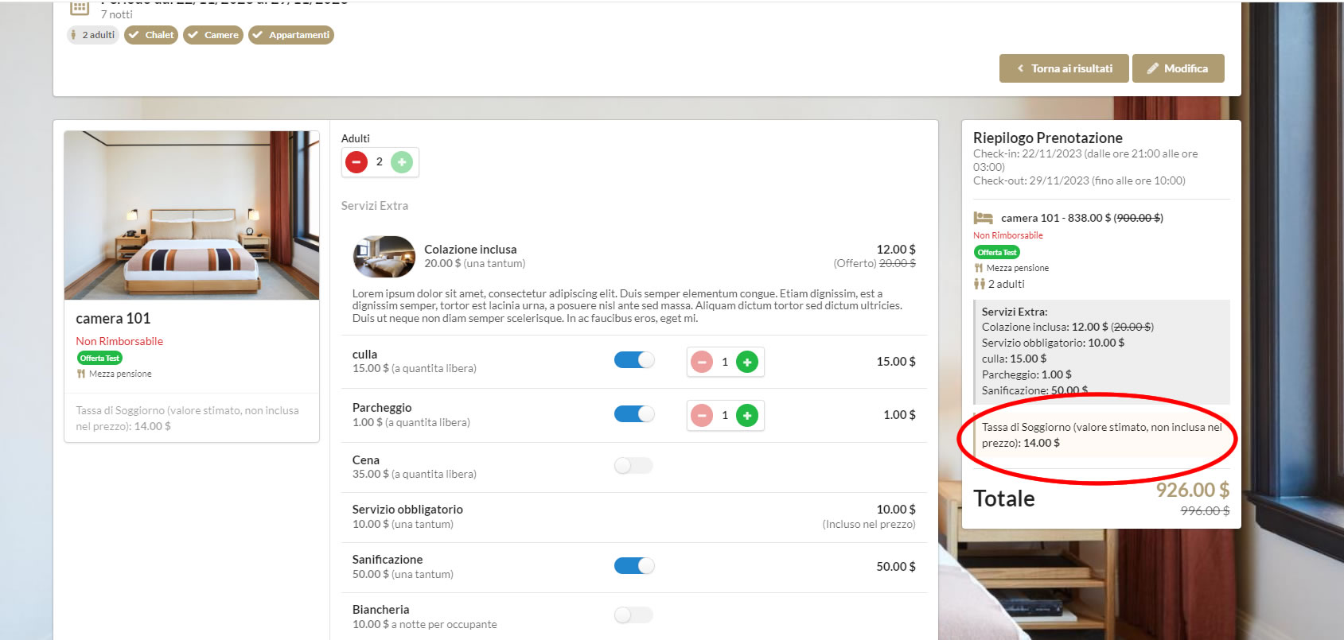Click the bed icon beside camera 101 summary
This screenshot has width=1344, height=640.
[984, 218]
